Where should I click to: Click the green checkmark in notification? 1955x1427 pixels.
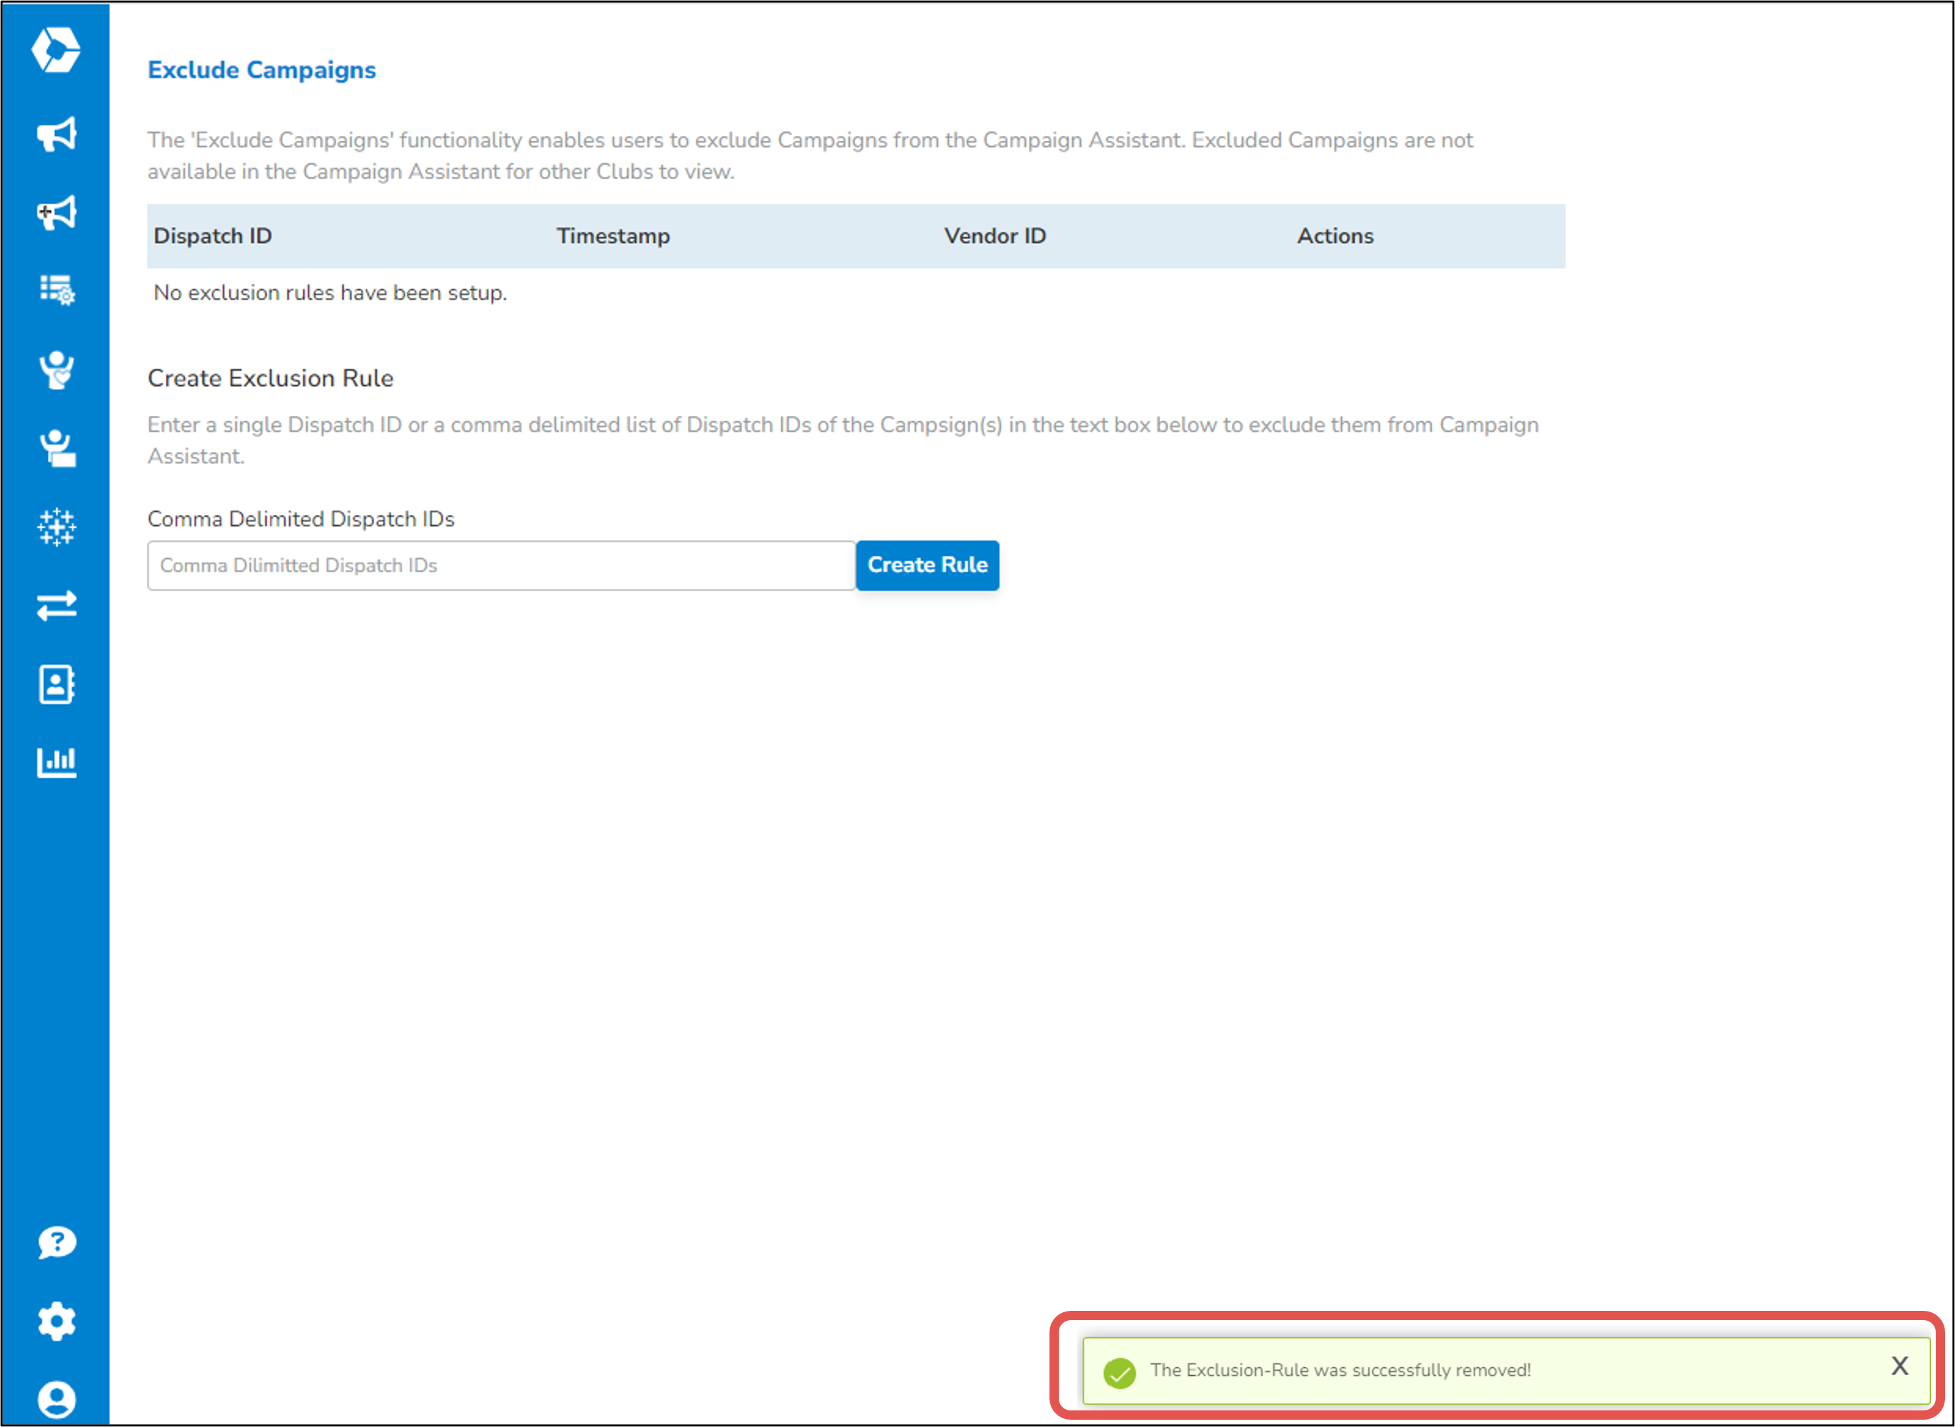1119,1372
